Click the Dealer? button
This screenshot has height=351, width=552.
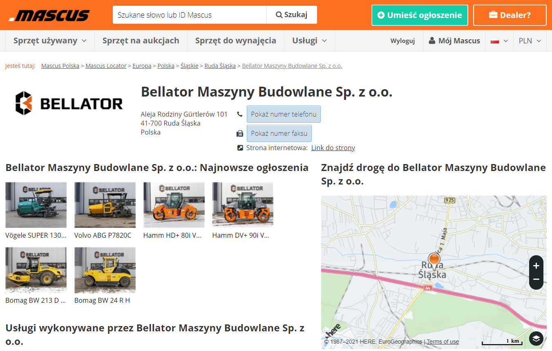coord(510,15)
